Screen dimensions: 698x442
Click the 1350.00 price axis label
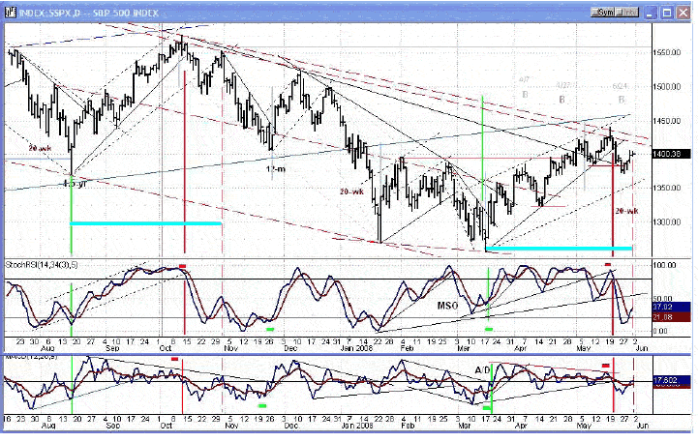pos(667,188)
